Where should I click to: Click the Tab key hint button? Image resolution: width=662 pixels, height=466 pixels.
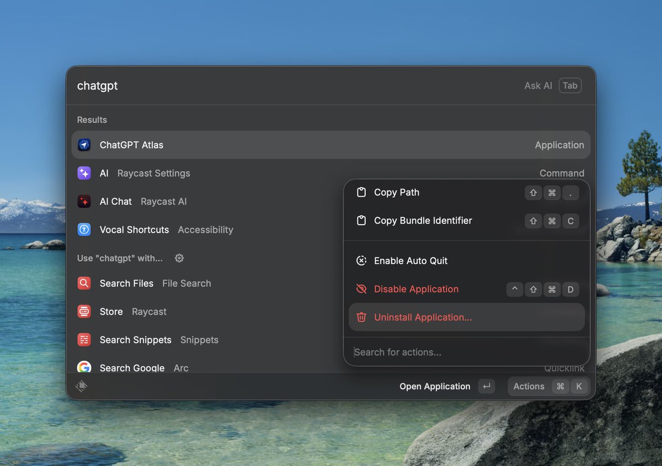click(x=570, y=85)
